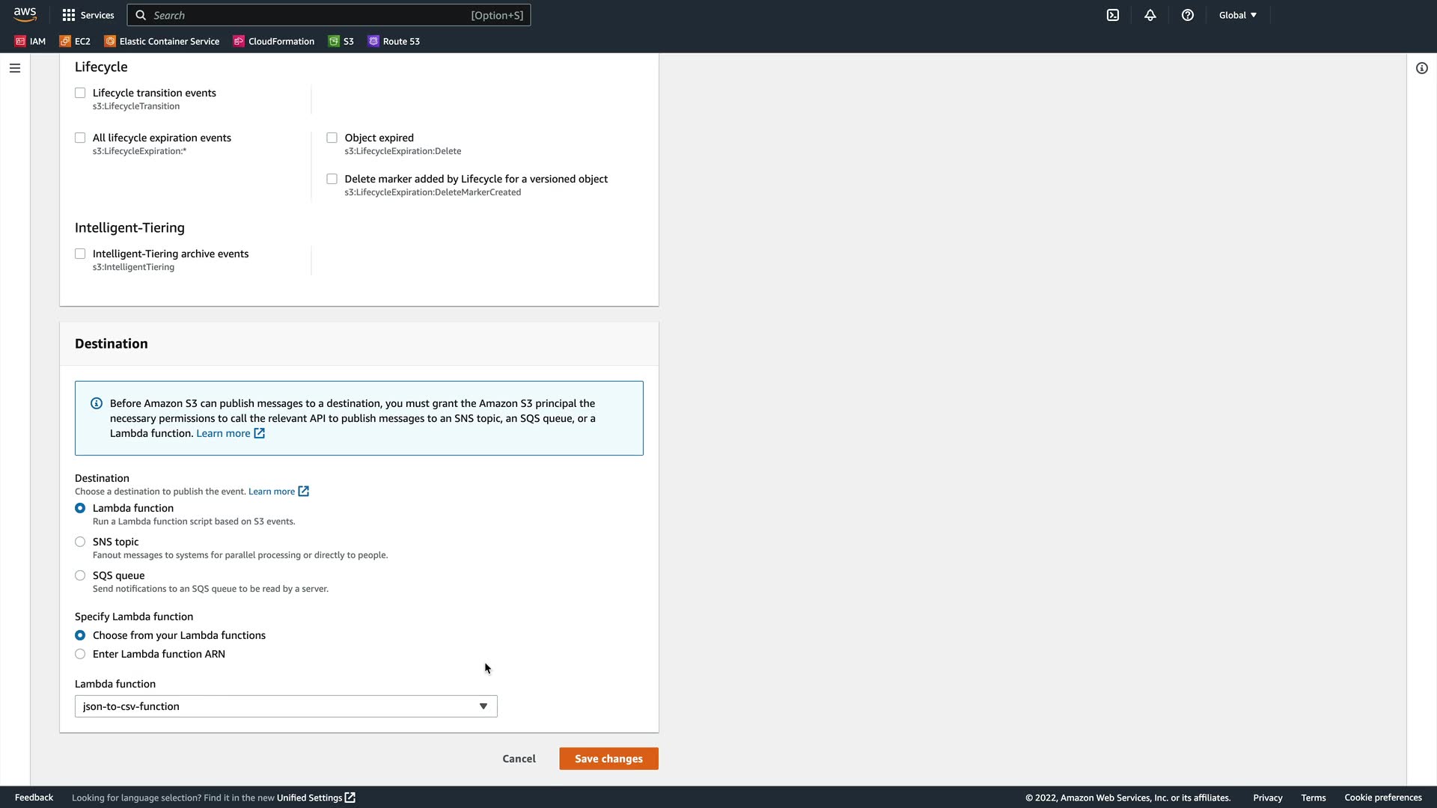This screenshot has height=808, width=1437.
Task: Open the notifications bell
Action: pos(1150,15)
